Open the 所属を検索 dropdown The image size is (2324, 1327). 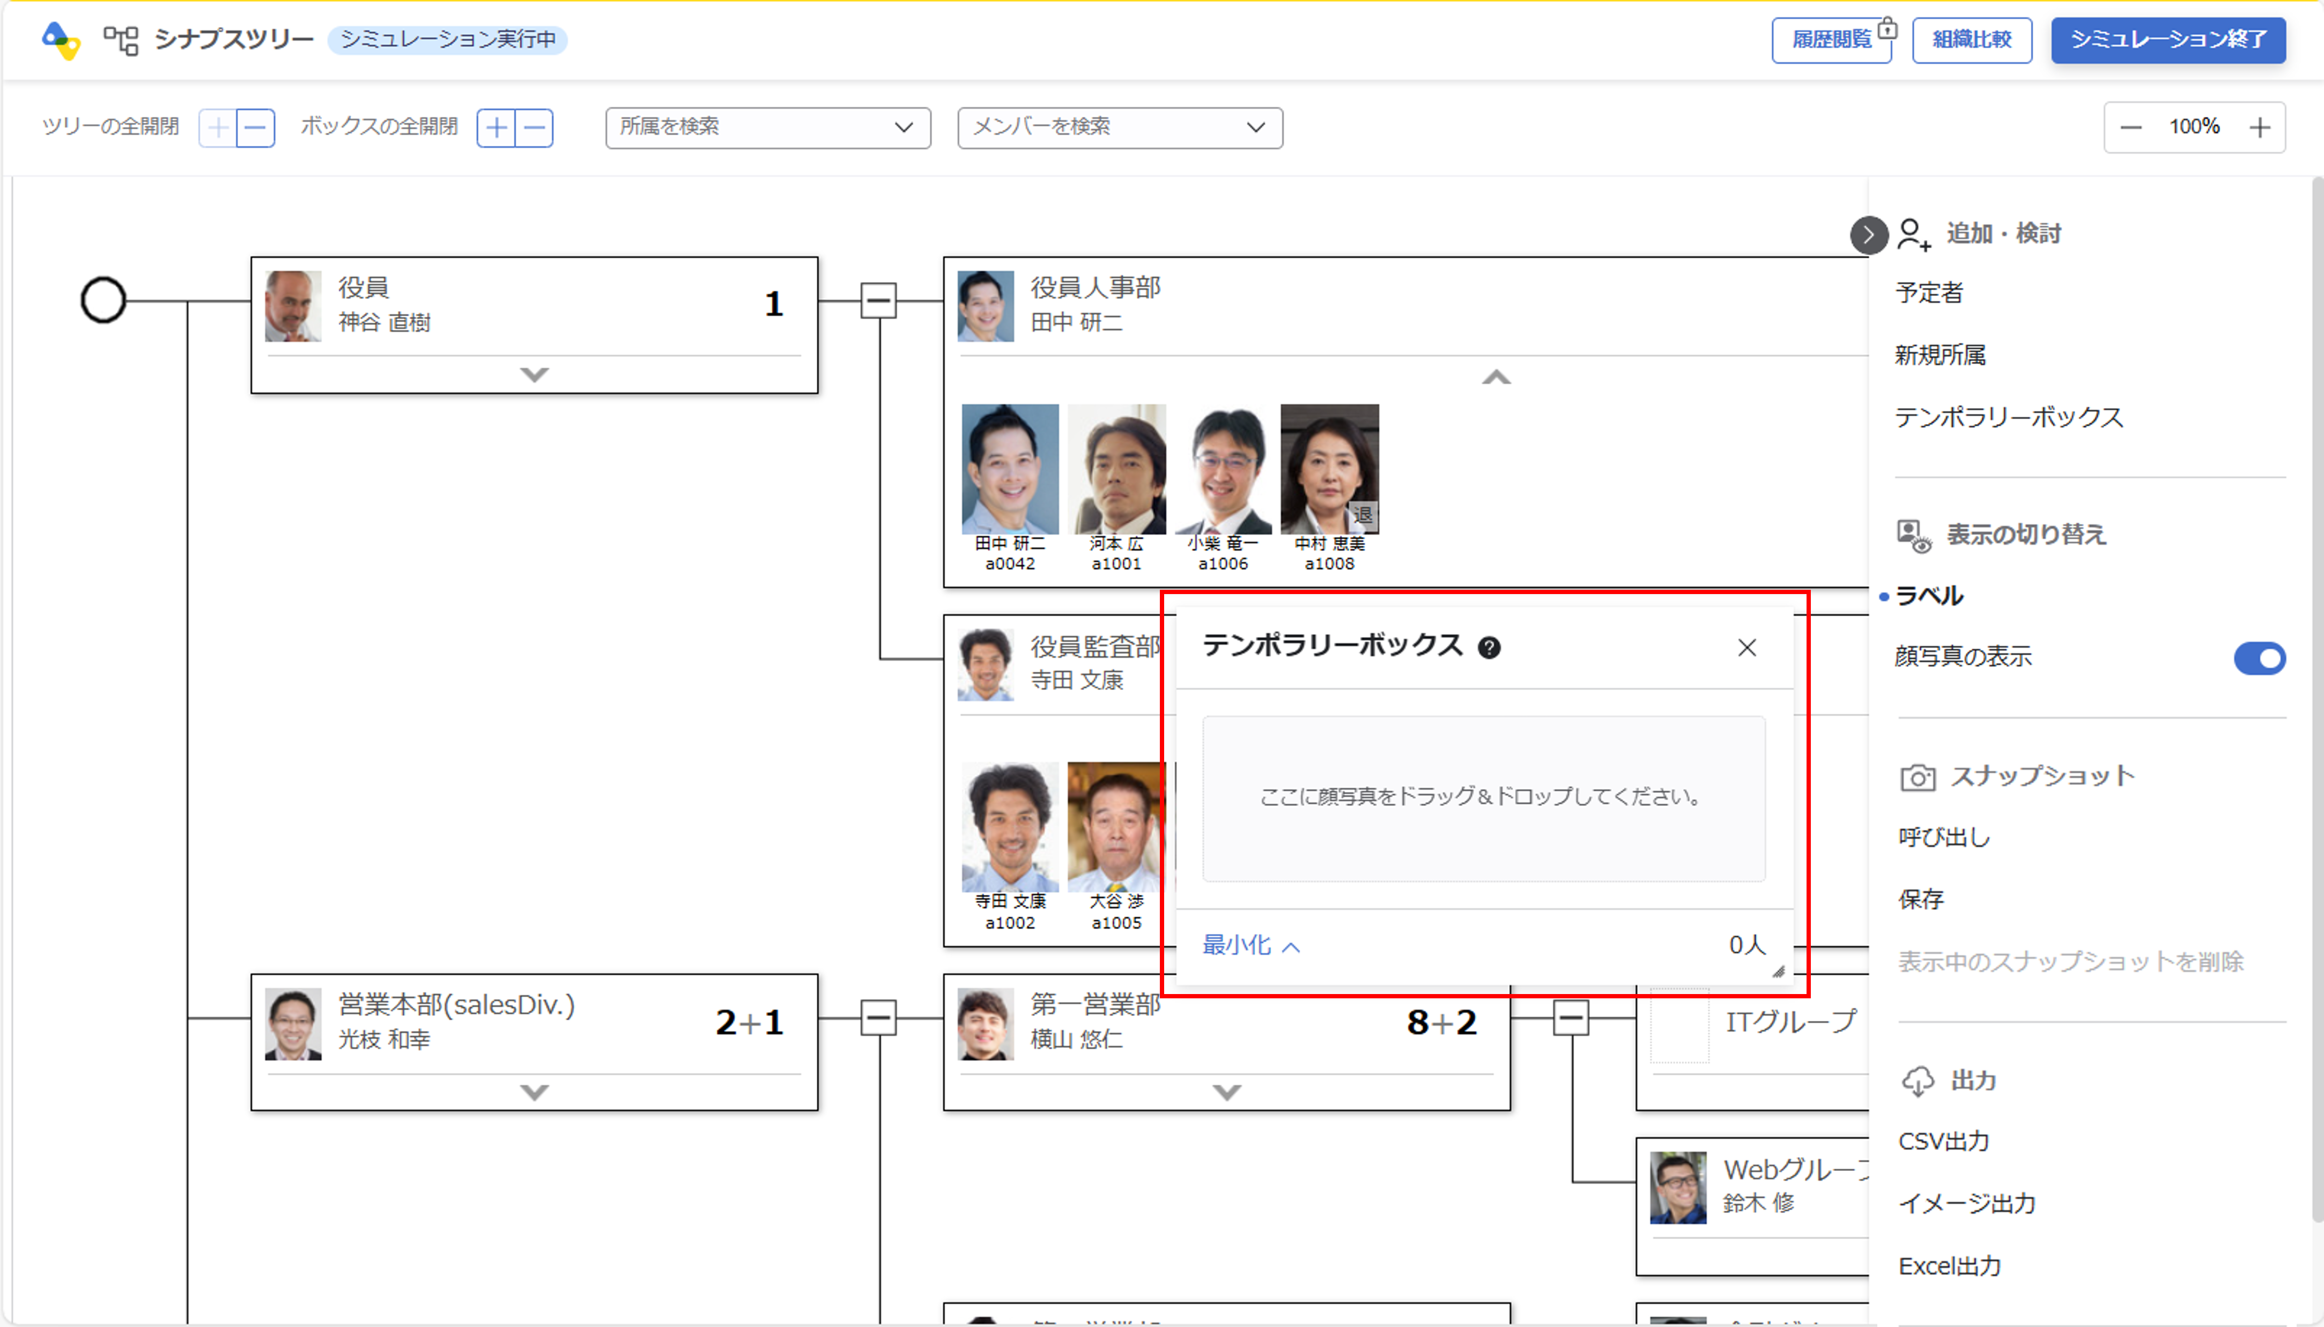coord(767,128)
